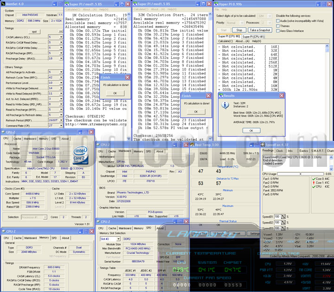Switch to the Super PI [CPU #1] tab

pyautogui.click(x=253, y=37)
